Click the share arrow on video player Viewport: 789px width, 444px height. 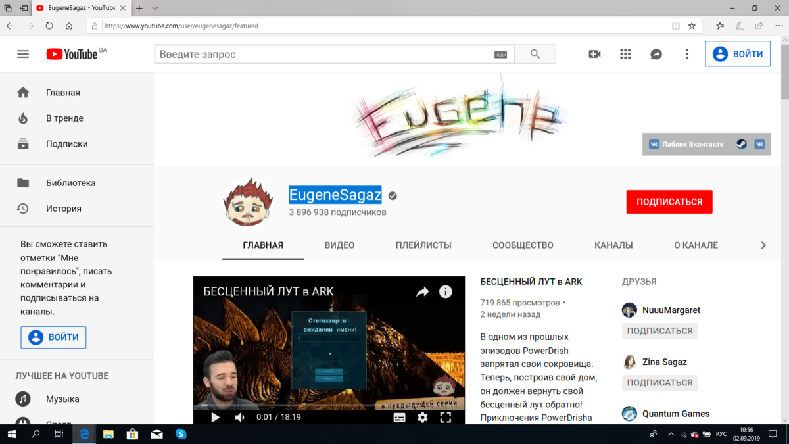pyautogui.click(x=422, y=292)
